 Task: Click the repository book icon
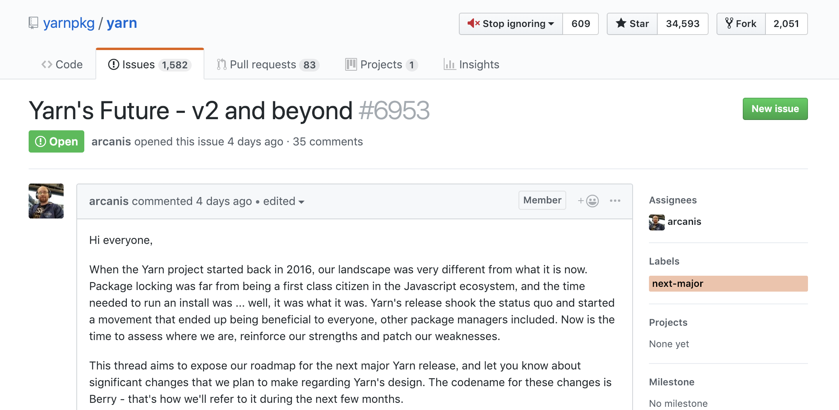(33, 23)
